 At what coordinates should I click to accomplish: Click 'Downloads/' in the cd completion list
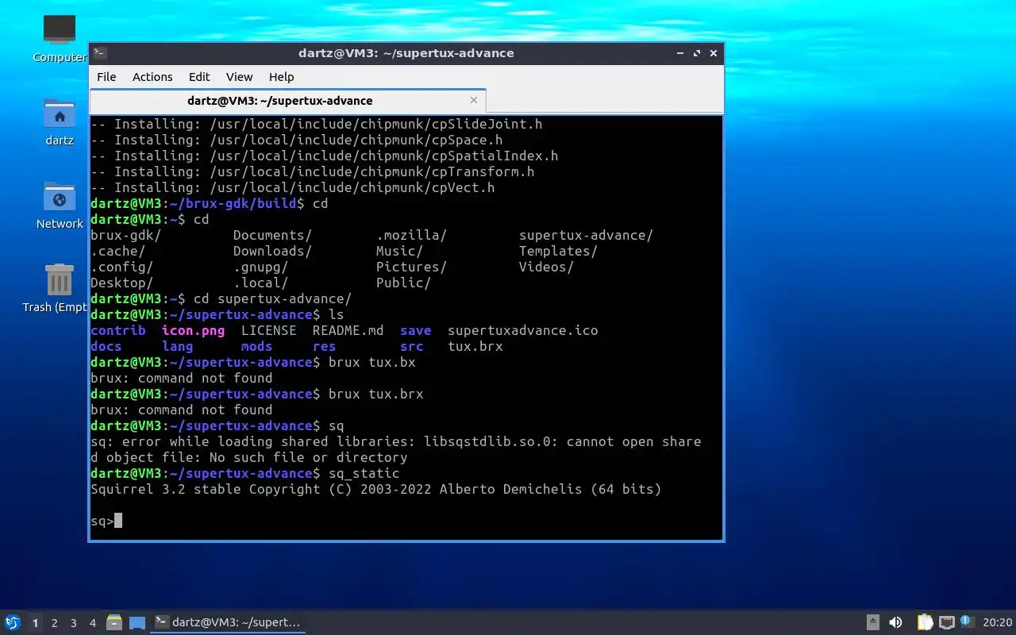[272, 252]
